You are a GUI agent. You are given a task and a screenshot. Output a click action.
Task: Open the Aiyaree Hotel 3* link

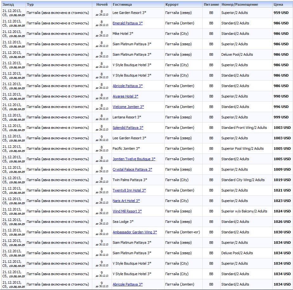[x=125, y=96]
